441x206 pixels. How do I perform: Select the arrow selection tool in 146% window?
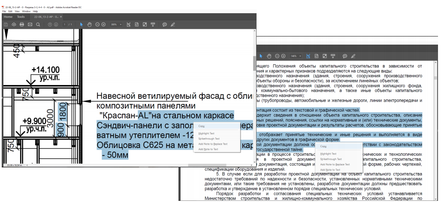click(261, 56)
